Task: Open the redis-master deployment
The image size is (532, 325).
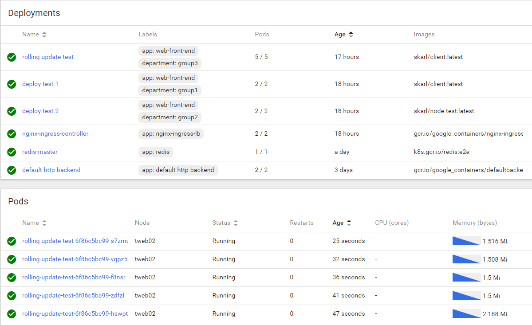Action: click(39, 152)
